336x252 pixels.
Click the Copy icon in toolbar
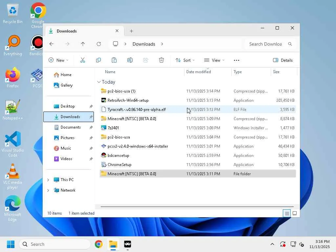pos(98,60)
